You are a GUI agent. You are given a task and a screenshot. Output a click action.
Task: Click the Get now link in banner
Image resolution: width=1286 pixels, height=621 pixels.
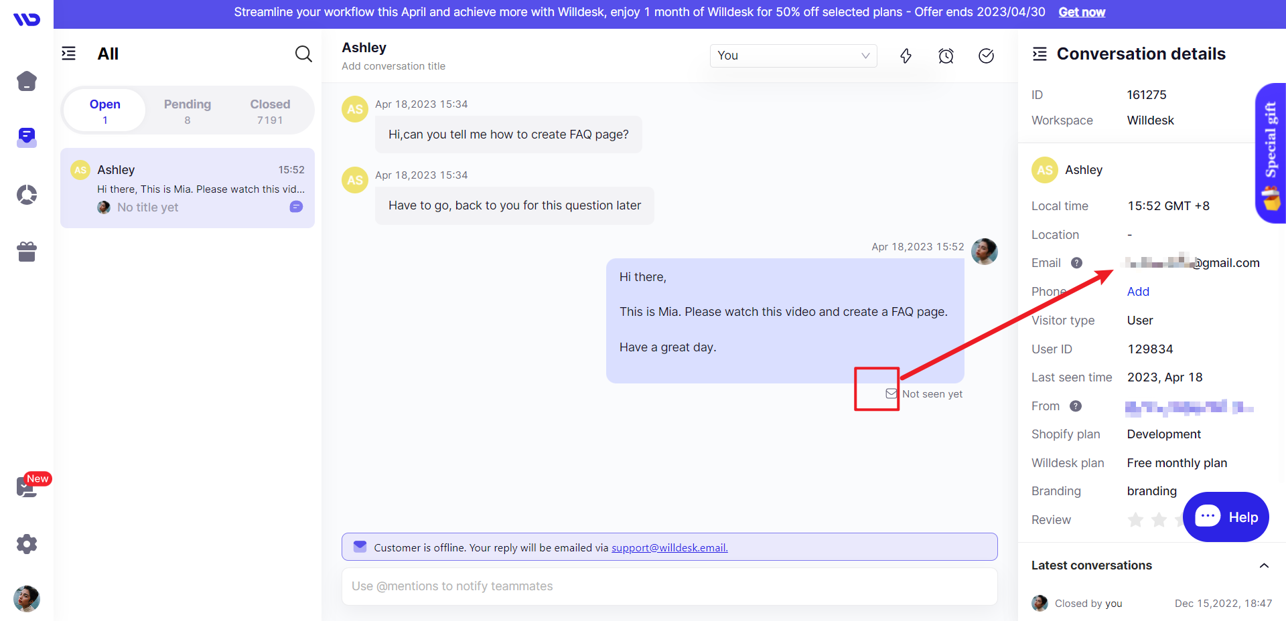pos(1082,12)
